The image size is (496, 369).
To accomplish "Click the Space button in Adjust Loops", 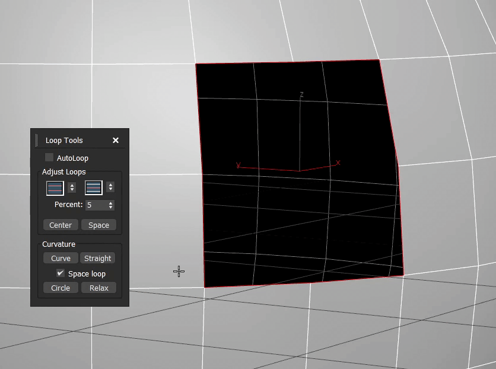I will click(98, 225).
